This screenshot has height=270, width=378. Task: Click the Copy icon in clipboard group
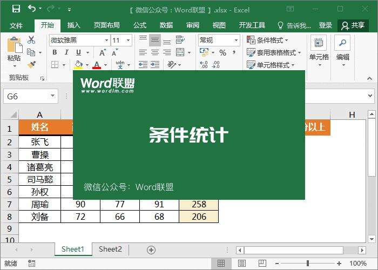point(31,52)
